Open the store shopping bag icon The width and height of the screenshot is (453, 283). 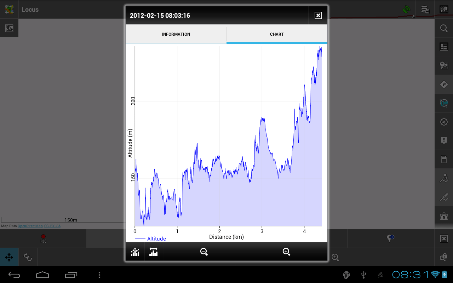tap(444, 215)
